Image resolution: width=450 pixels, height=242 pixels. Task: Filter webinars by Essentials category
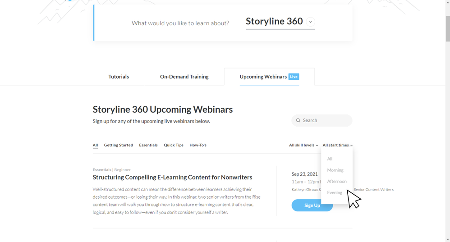coord(148,145)
